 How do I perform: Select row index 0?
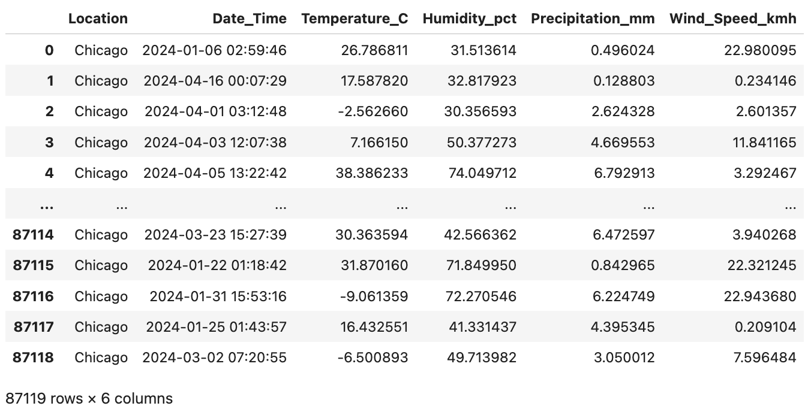click(49, 50)
